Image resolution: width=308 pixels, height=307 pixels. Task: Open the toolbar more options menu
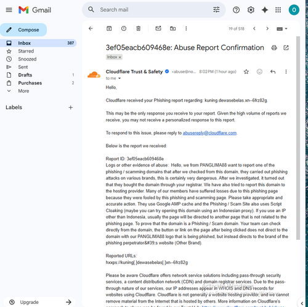pos(186,28)
